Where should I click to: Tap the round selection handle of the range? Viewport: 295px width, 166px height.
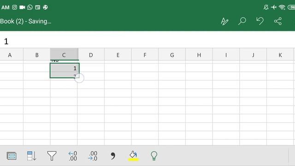[x=79, y=78]
